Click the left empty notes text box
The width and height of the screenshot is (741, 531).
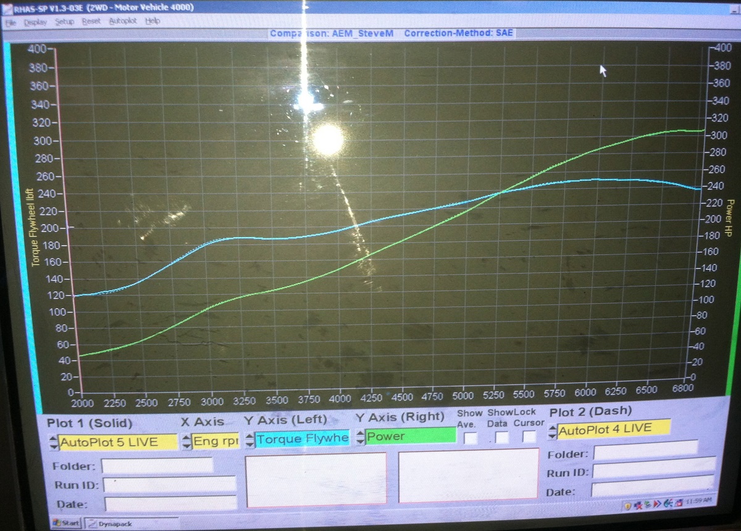click(316, 480)
